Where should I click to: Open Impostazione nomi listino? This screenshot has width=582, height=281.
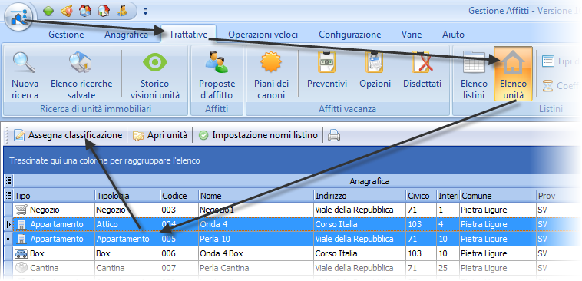(x=258, y=135)
